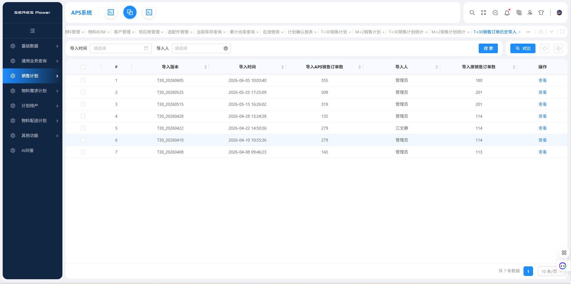The height and width of the screenshot is (284, 571).
Task: Click the tab bar fullscreen icon
Action: 562,32
